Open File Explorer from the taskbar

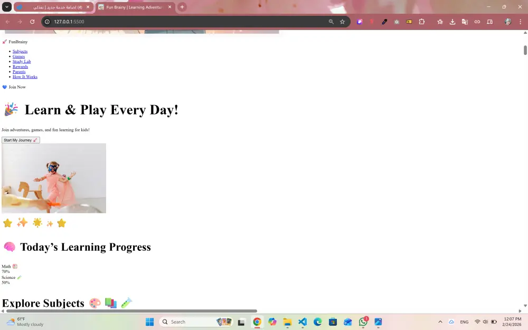click(x=287, y=322)
